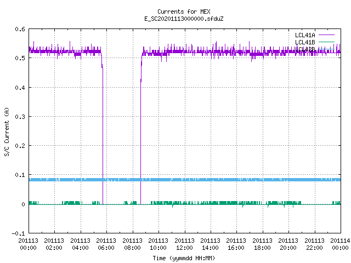This screenshot has height=263, width=351.
Task: Click the purple LCL41A legend line sample
Action: click(x=326, y=35)
